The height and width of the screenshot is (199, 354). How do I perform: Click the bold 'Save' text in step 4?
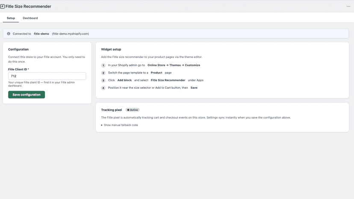(194, 88)
